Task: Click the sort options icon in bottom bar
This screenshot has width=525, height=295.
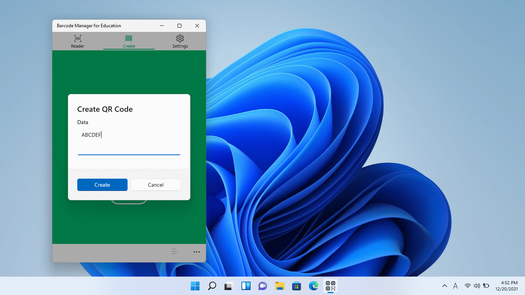Action: coord(174,252)
